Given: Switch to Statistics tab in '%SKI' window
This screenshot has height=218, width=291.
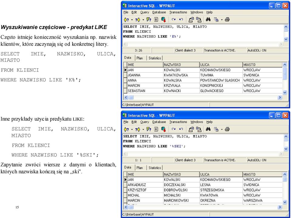Looking at the screenshot, I should coord(155,168).
